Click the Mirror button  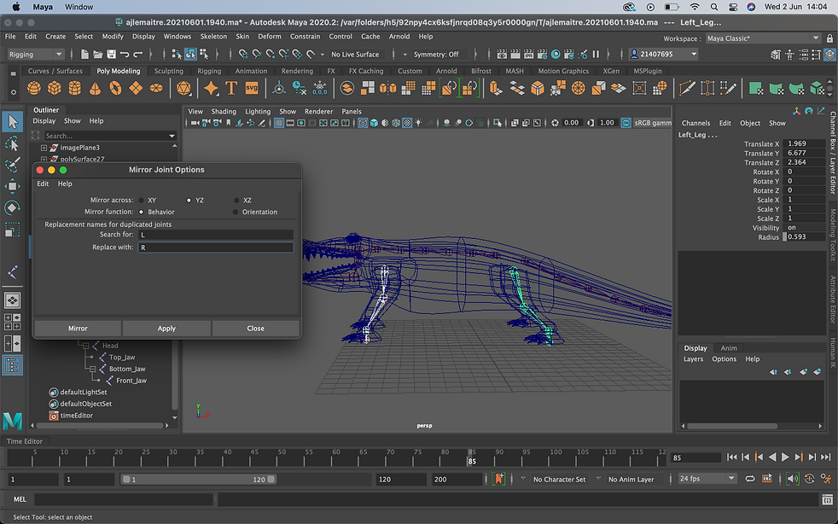click(78, 329)
